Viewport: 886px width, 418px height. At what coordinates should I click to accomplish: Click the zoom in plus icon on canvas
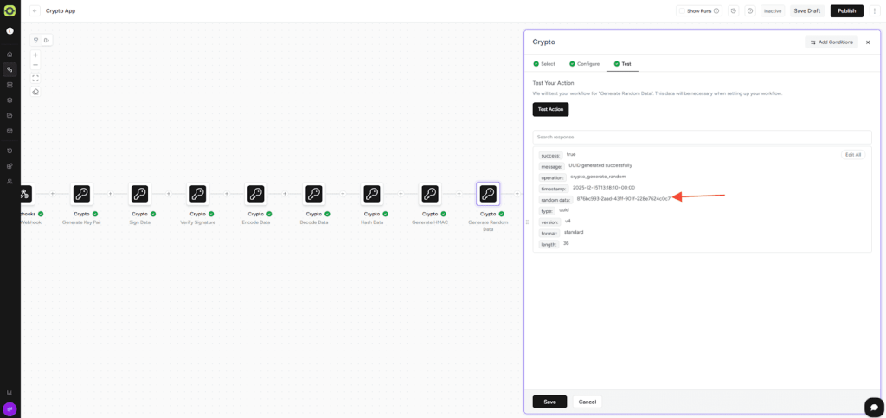35,55
